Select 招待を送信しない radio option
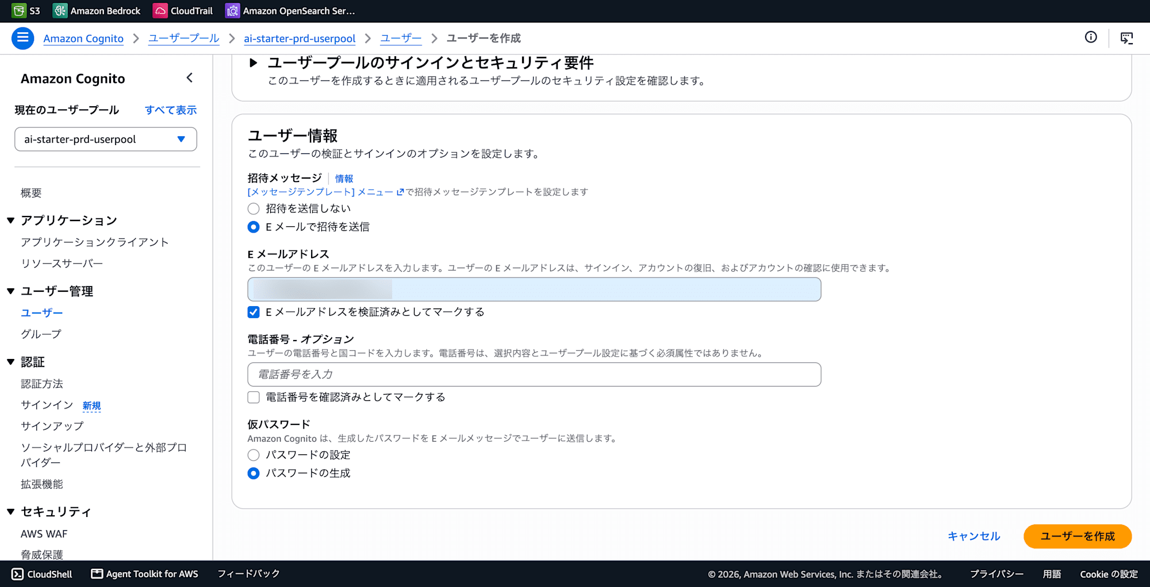Viewport: 1150px width, 587px height. 254,208
